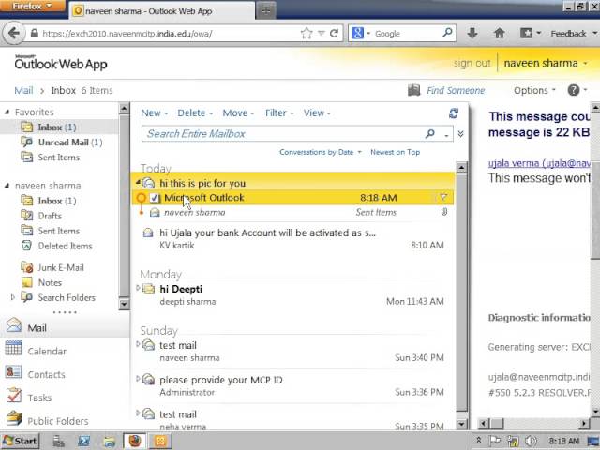Viewport: 600px width, 450px height.
Task: Expand the Sunday 3:40 PM test mail conversation
Action: tap(138, 344)
